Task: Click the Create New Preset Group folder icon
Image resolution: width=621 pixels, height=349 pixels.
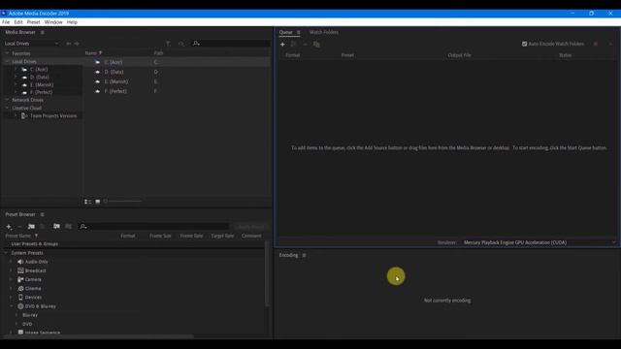Action: pyautogui.click(x=31, y=226)
